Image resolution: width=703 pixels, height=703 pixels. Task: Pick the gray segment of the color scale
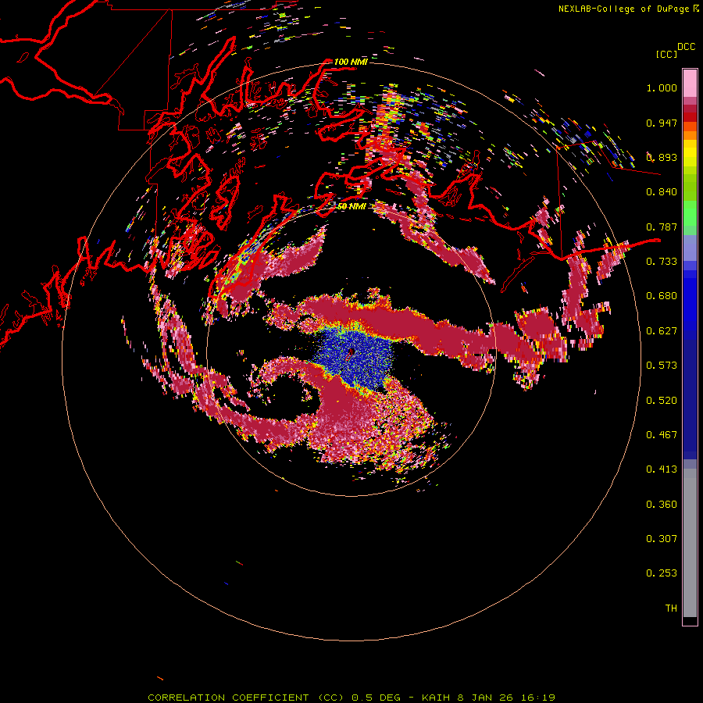coord(690,543)
